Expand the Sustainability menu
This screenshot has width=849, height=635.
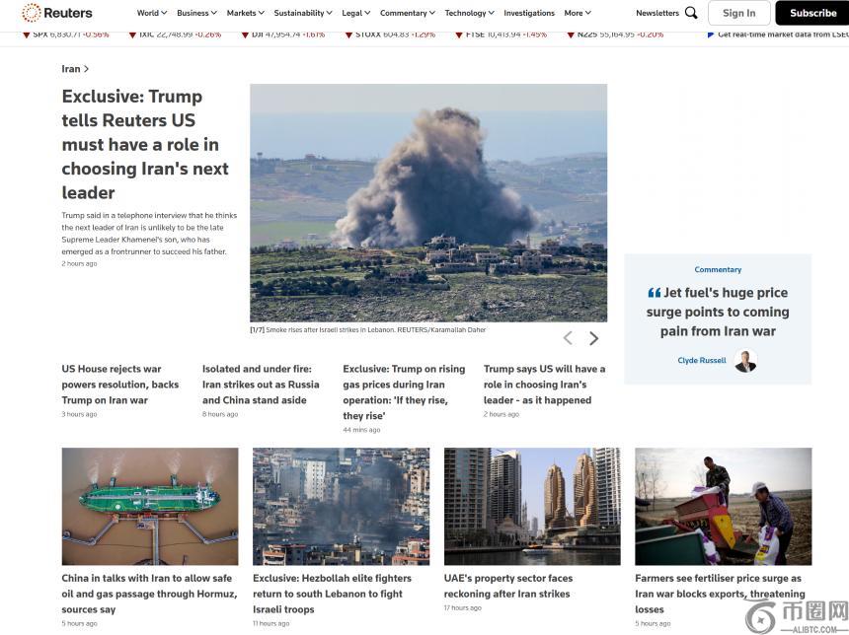click(303, 13)
